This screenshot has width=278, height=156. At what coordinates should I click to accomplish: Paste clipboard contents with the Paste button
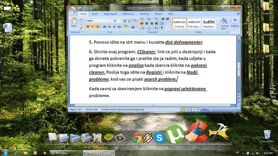(x=74, y=23)
